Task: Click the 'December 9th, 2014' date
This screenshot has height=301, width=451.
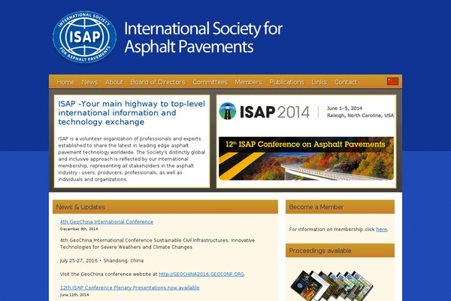Action: (79, 229)
